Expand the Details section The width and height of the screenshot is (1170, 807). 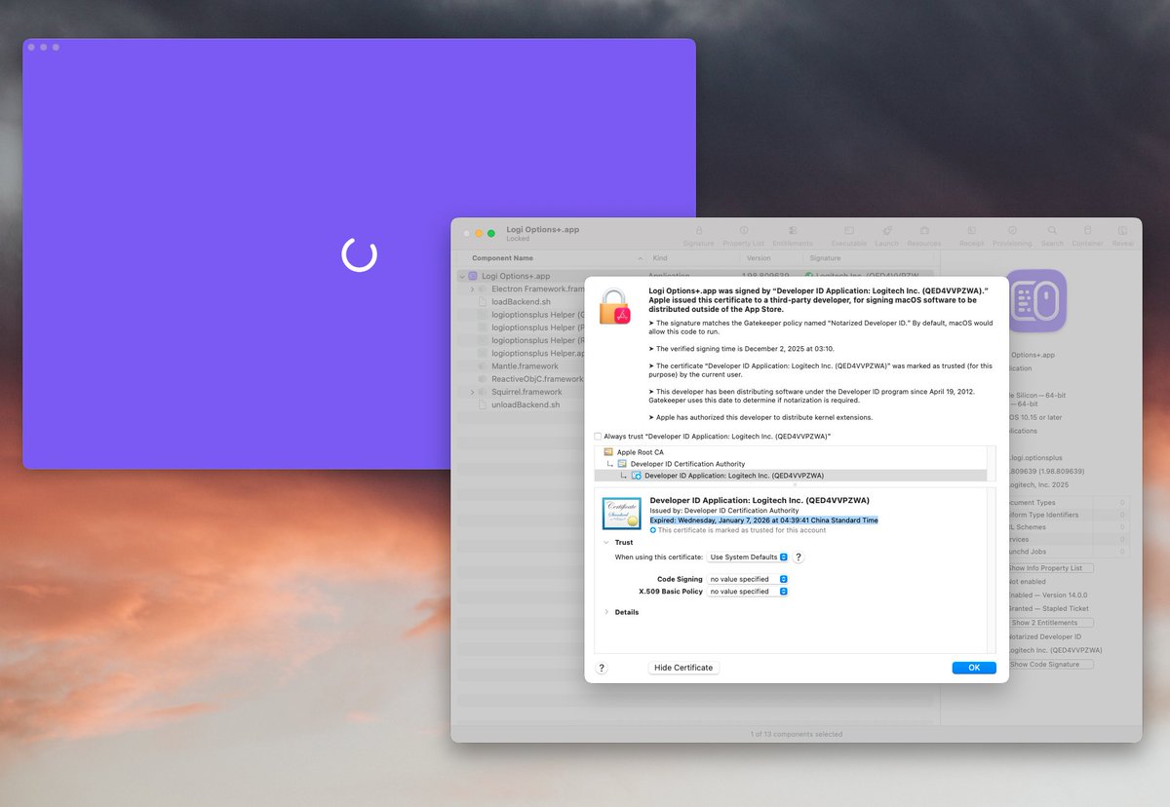(x=605, y=612)
